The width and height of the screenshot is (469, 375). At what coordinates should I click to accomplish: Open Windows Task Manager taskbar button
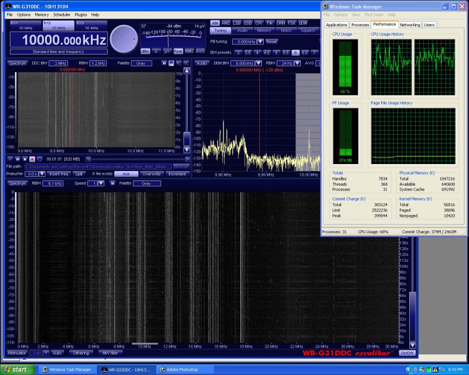[69, 370]
